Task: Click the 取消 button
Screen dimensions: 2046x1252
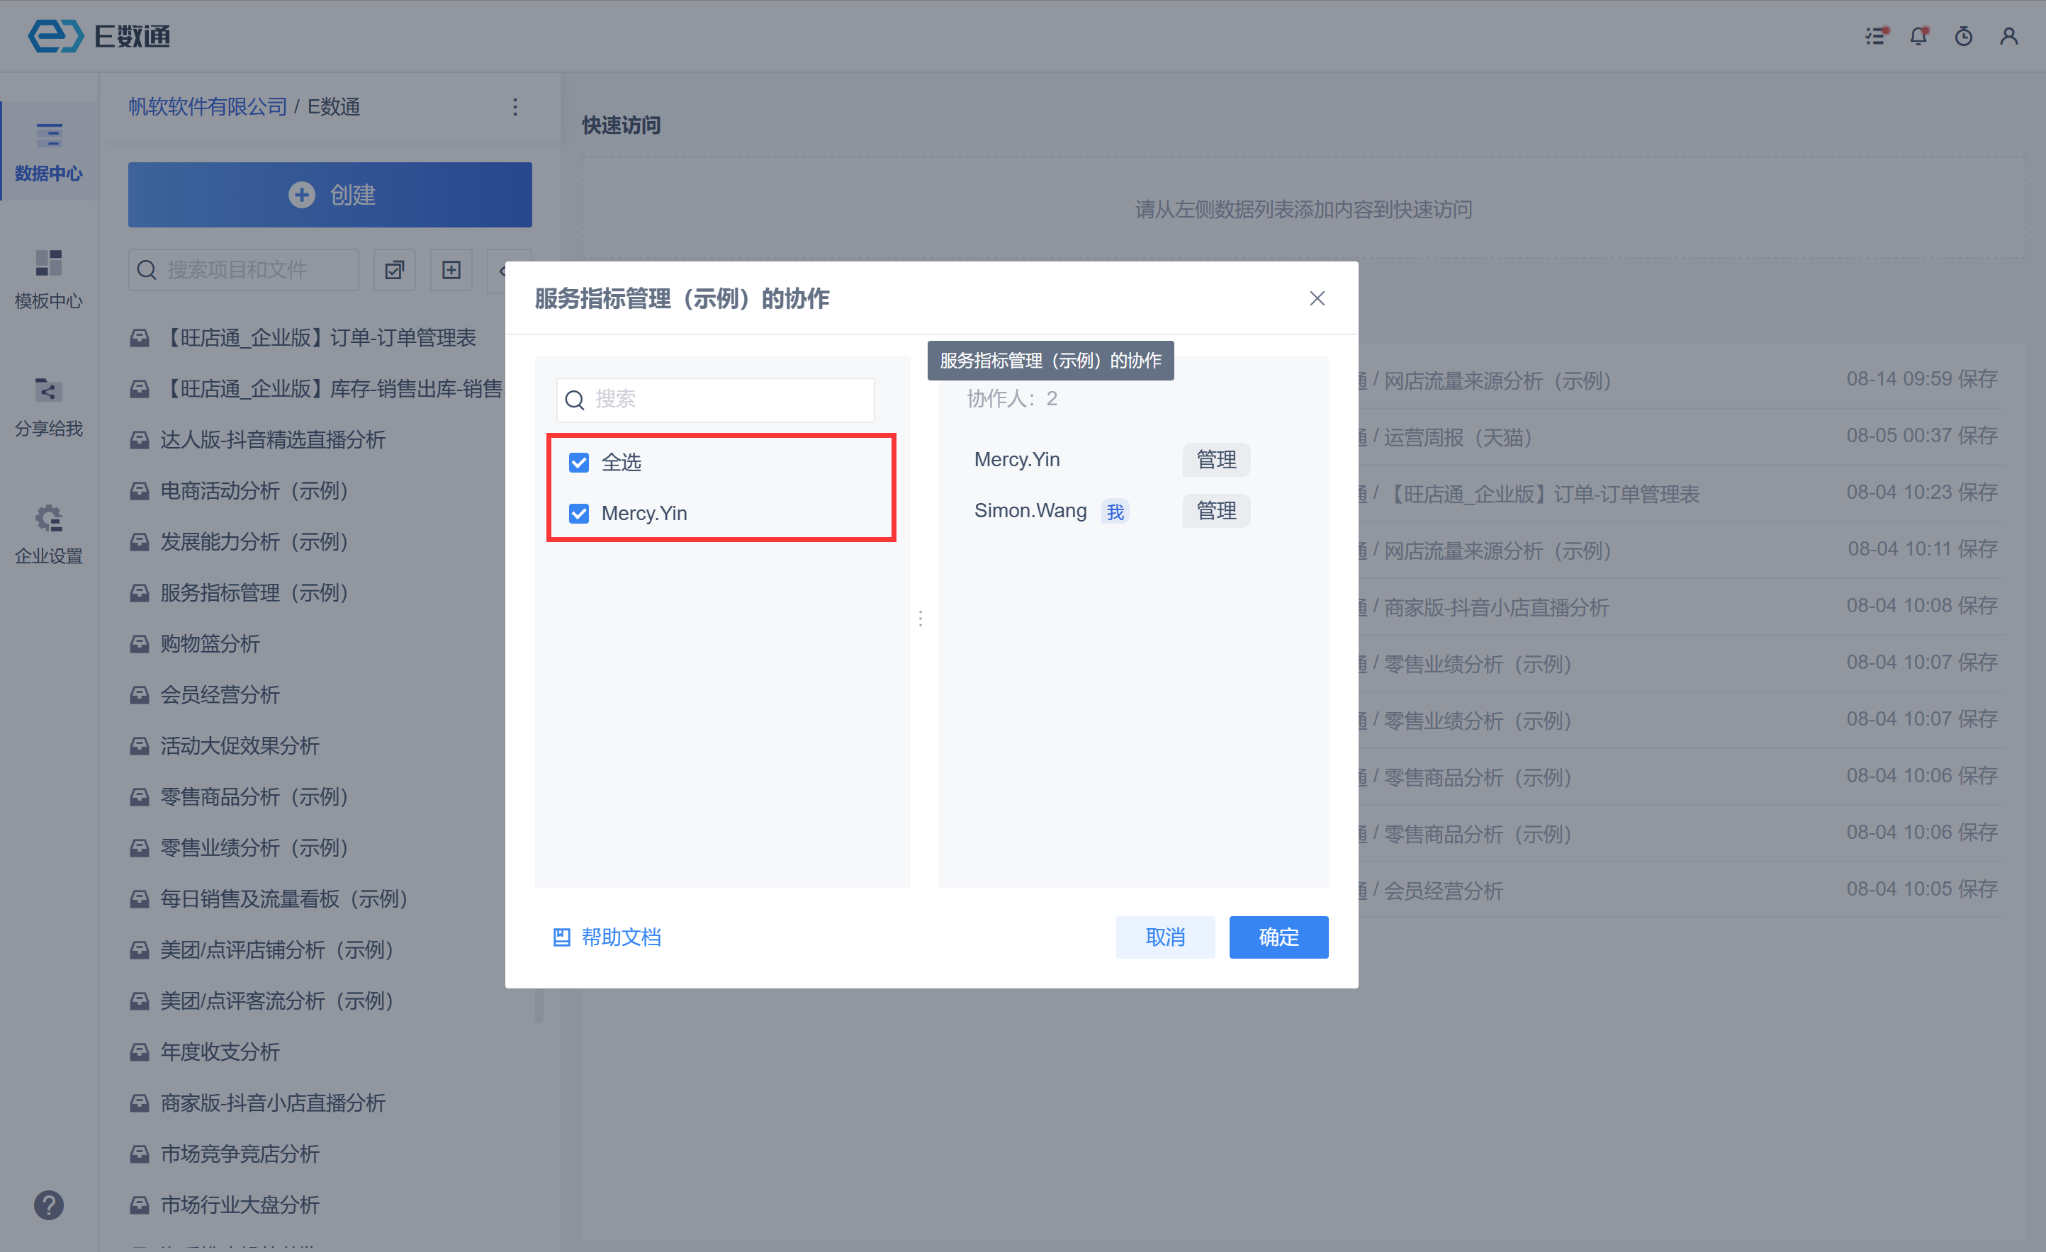Action: coord(1164,937)
